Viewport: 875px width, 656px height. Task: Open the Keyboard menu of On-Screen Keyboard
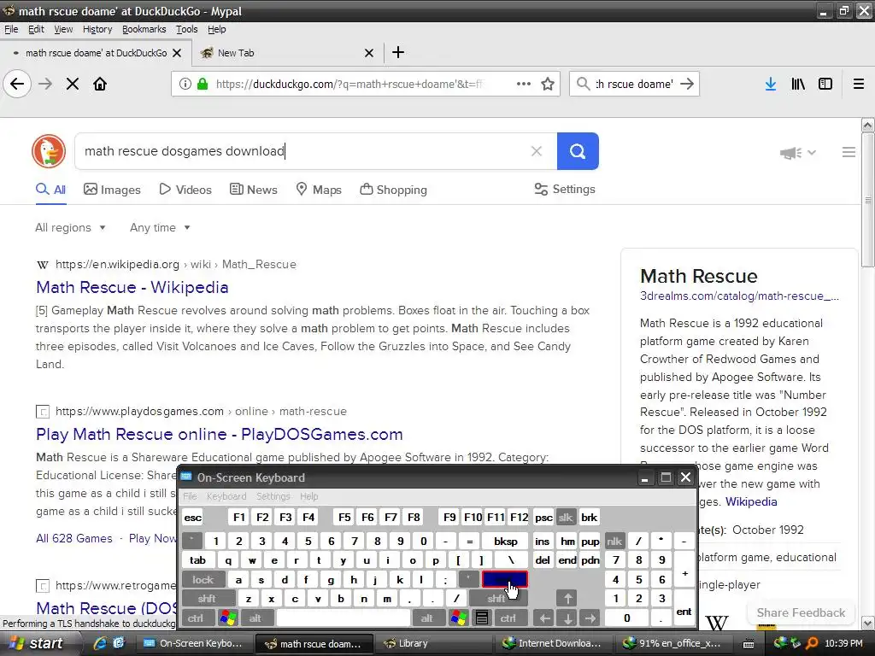pos(226,496)
